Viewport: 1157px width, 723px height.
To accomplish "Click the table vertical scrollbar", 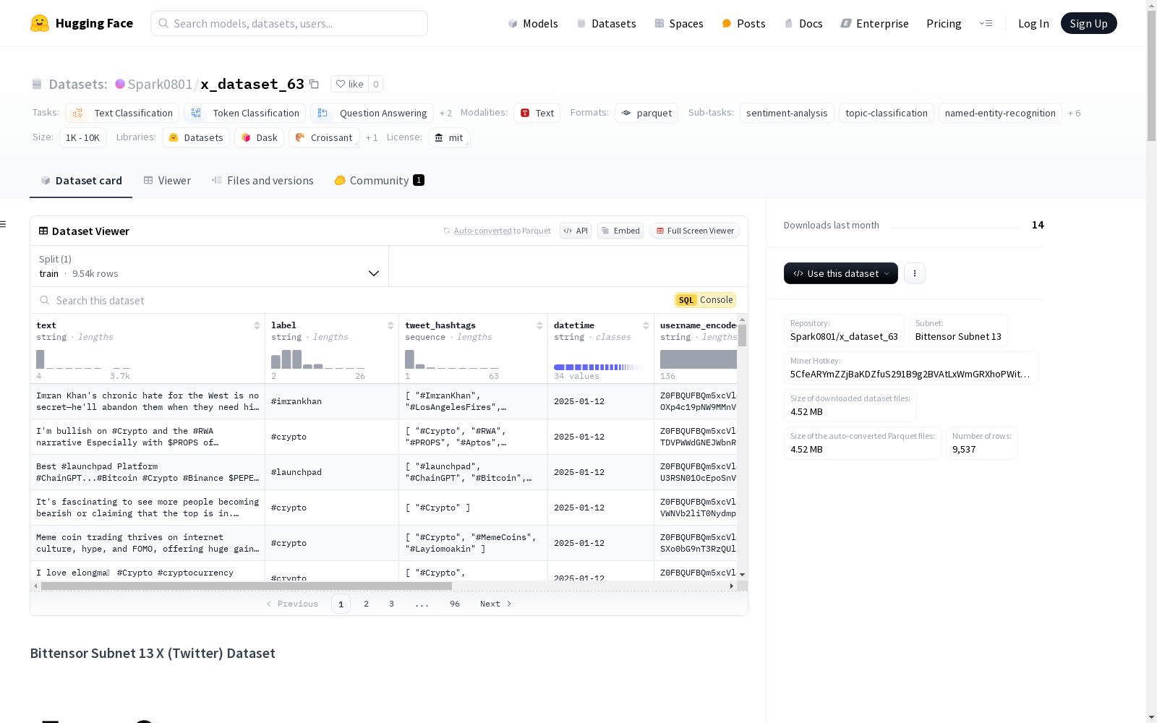I will [x=742, y=335].
